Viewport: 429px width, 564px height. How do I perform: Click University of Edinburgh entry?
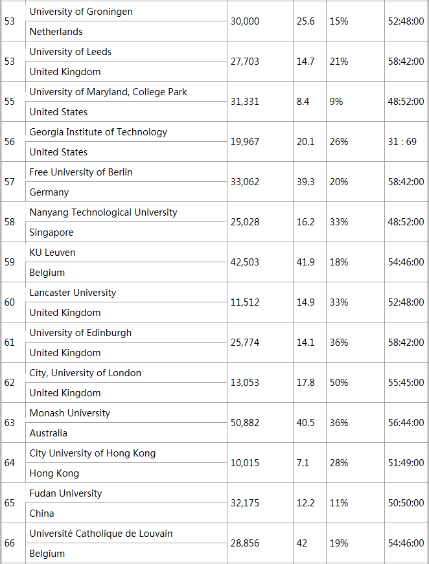(80, 333)
